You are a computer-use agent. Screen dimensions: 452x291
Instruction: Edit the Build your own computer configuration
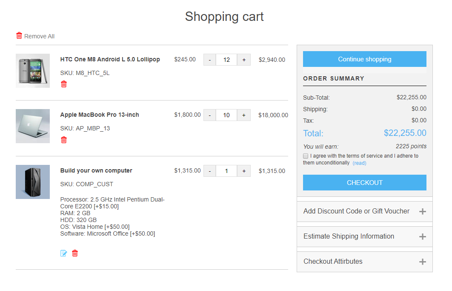64,254
